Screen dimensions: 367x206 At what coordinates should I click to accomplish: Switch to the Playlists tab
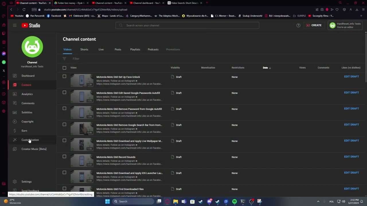[x=135, y=49]
